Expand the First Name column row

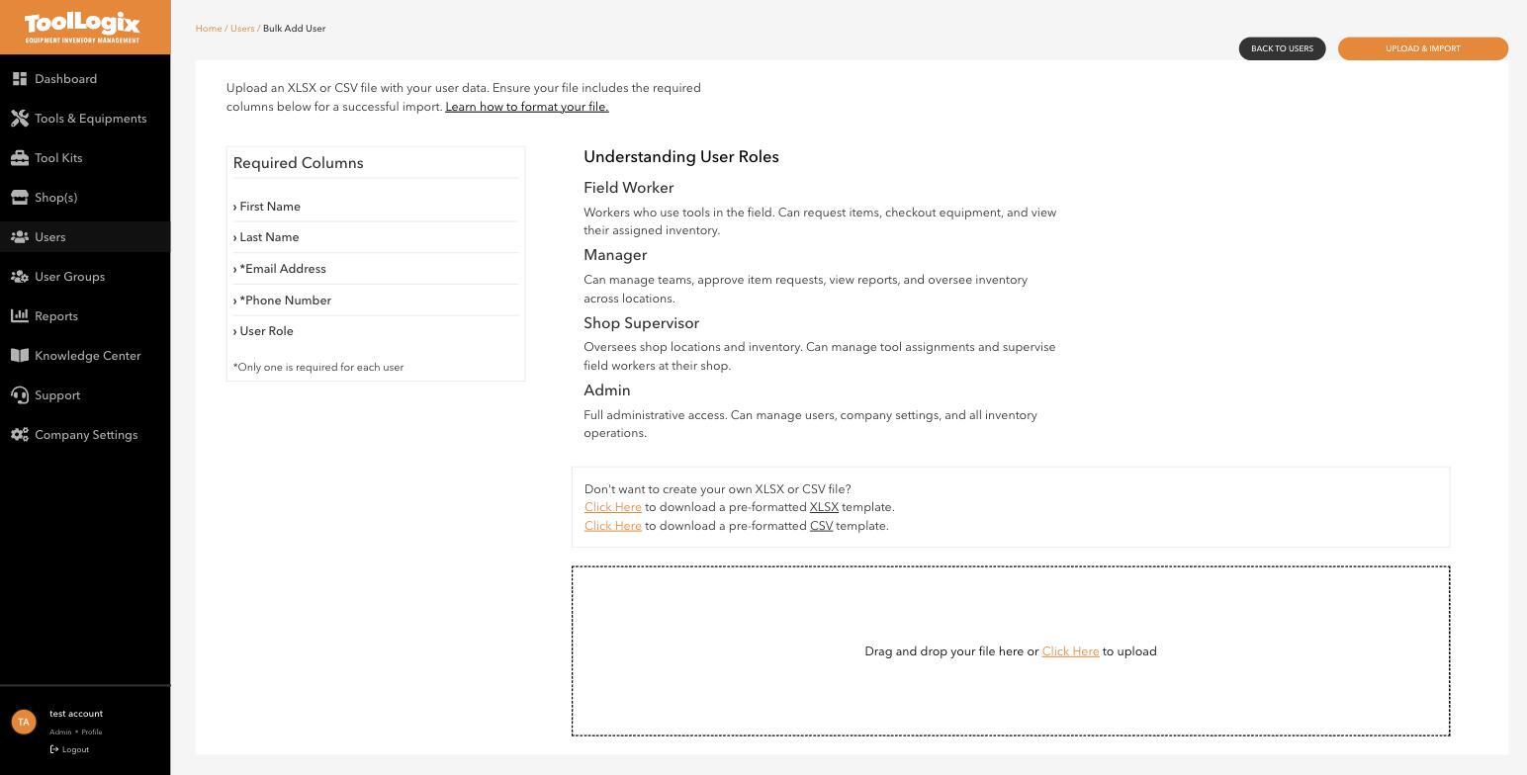pos(376,207)
